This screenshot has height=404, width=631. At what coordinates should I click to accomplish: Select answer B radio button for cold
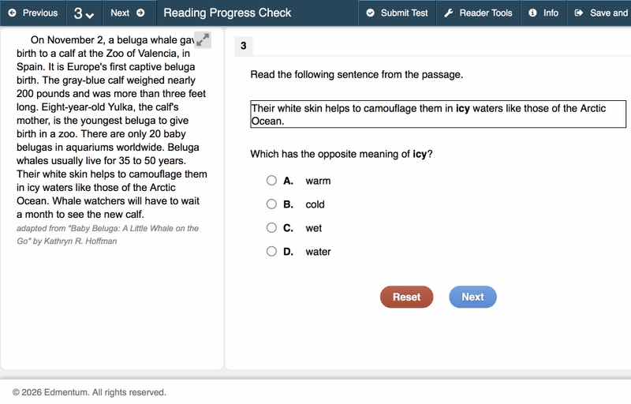[271, 204]
